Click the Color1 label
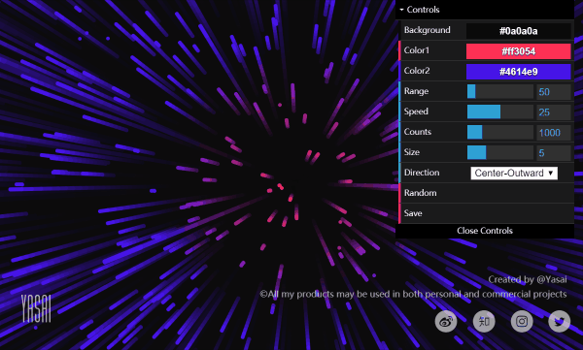 (417, 50)
